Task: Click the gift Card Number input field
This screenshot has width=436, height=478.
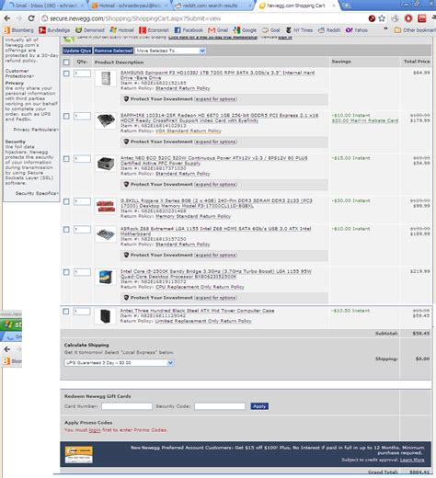Action: tap(127, 406)
